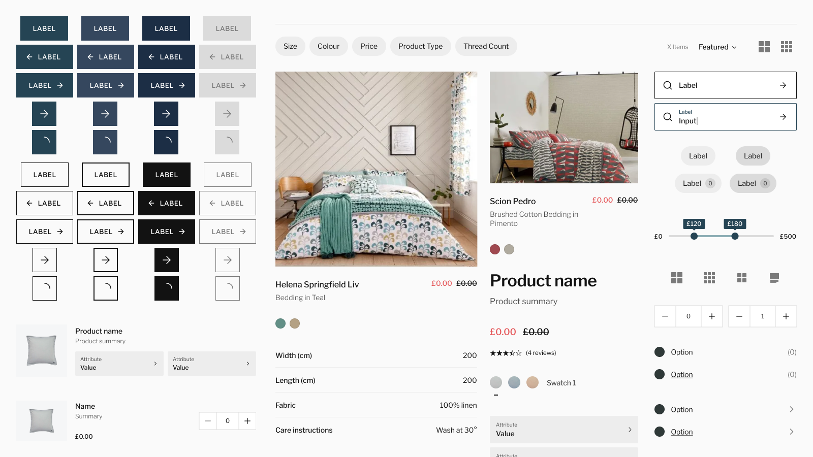Click the arrow icon in the search field containing 'Input'
This screenshot has height=457, width=813.
[783, 117]
